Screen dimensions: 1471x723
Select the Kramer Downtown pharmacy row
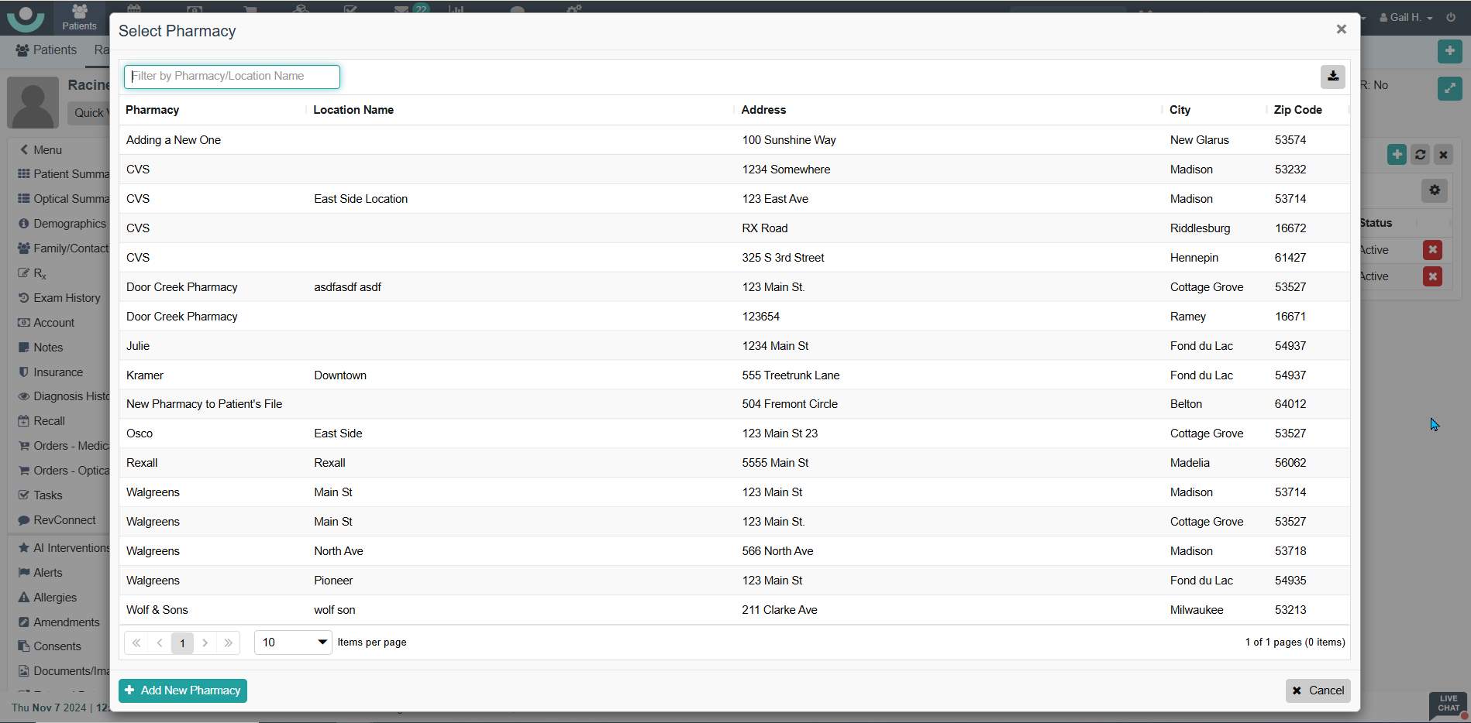(465, 375)
